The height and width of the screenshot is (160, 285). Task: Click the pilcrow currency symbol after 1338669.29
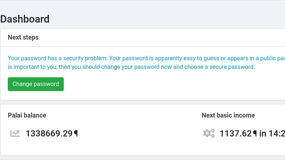coord(76,133)
